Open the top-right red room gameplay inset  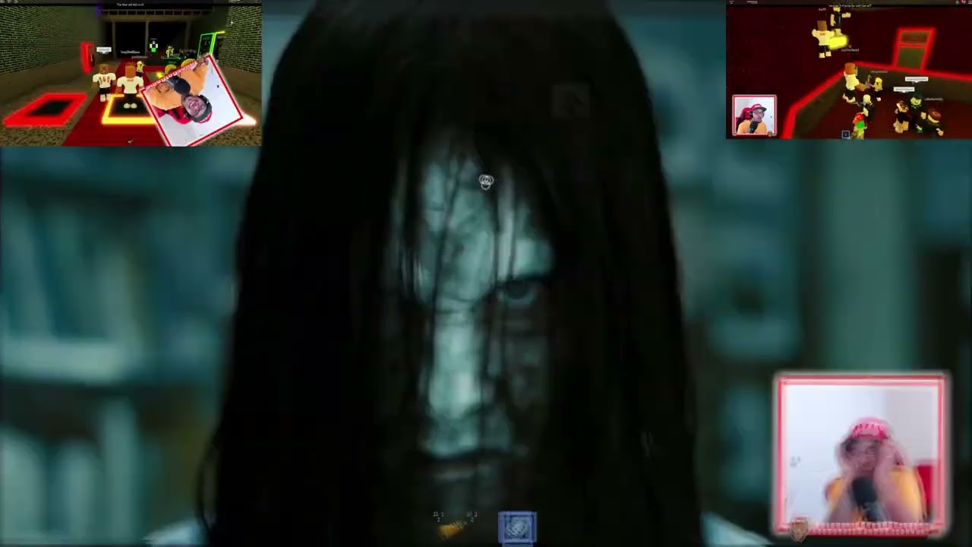(849, 70)
